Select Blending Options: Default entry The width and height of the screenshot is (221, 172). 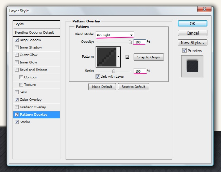pos(34,33)
